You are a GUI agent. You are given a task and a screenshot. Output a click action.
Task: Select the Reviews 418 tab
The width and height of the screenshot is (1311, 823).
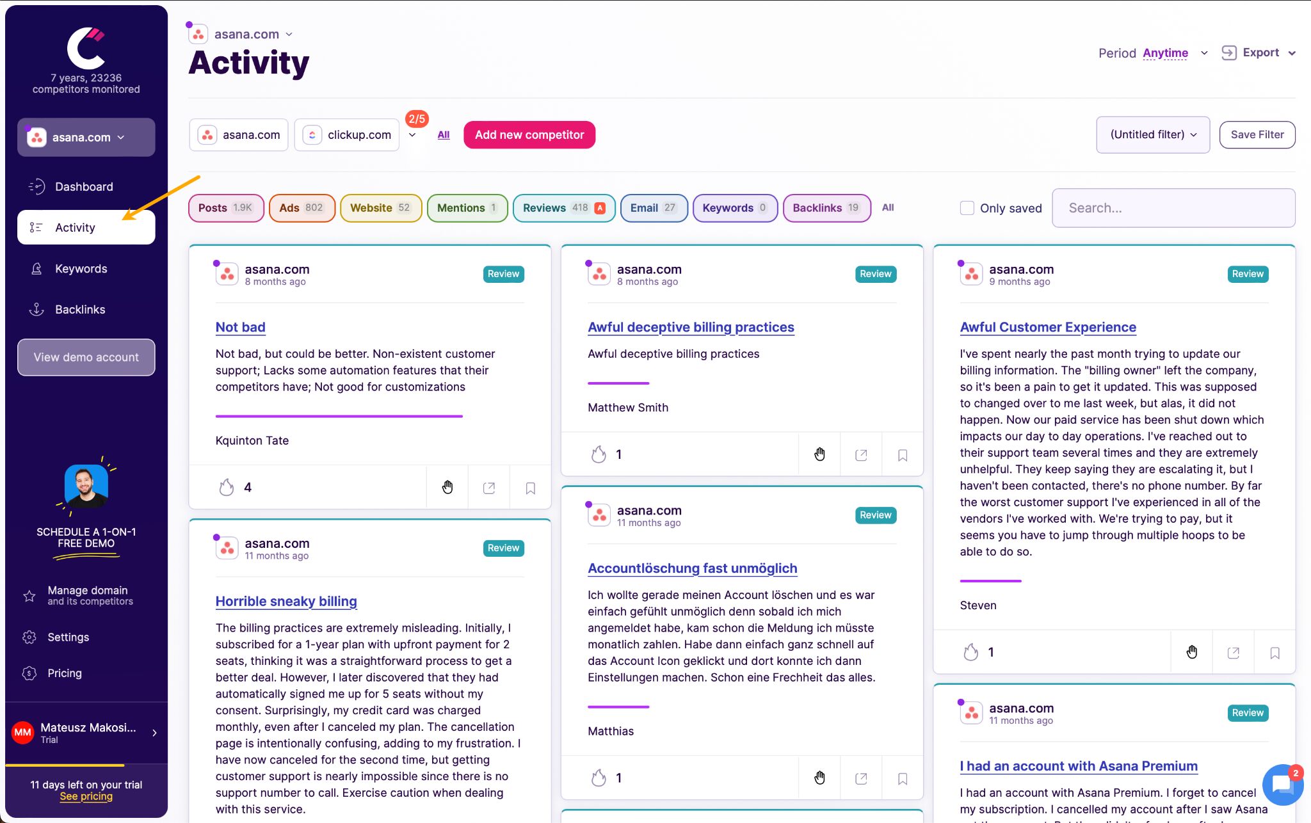[x=564, y=207]
